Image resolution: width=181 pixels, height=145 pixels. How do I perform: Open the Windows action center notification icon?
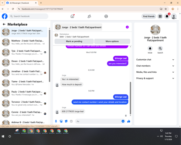pyautogui.click(x=176, y=136)
